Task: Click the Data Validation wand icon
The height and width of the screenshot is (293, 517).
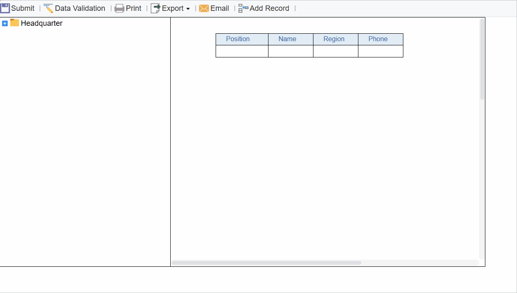Action: tap(48, 8)
